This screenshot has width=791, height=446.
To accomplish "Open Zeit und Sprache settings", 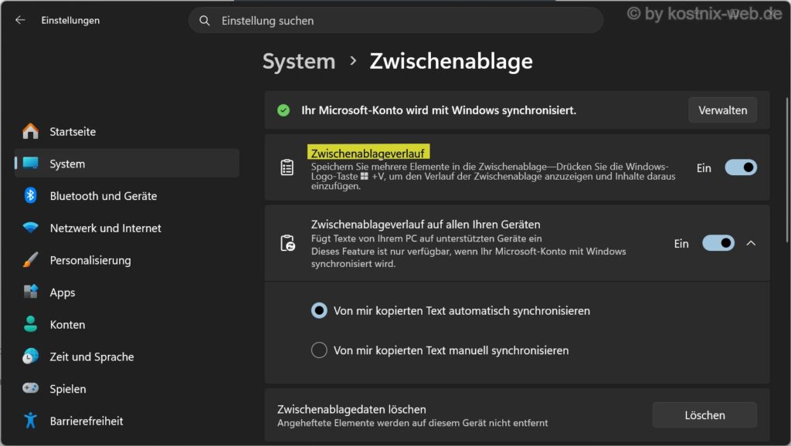I will [x=127, y=356].
